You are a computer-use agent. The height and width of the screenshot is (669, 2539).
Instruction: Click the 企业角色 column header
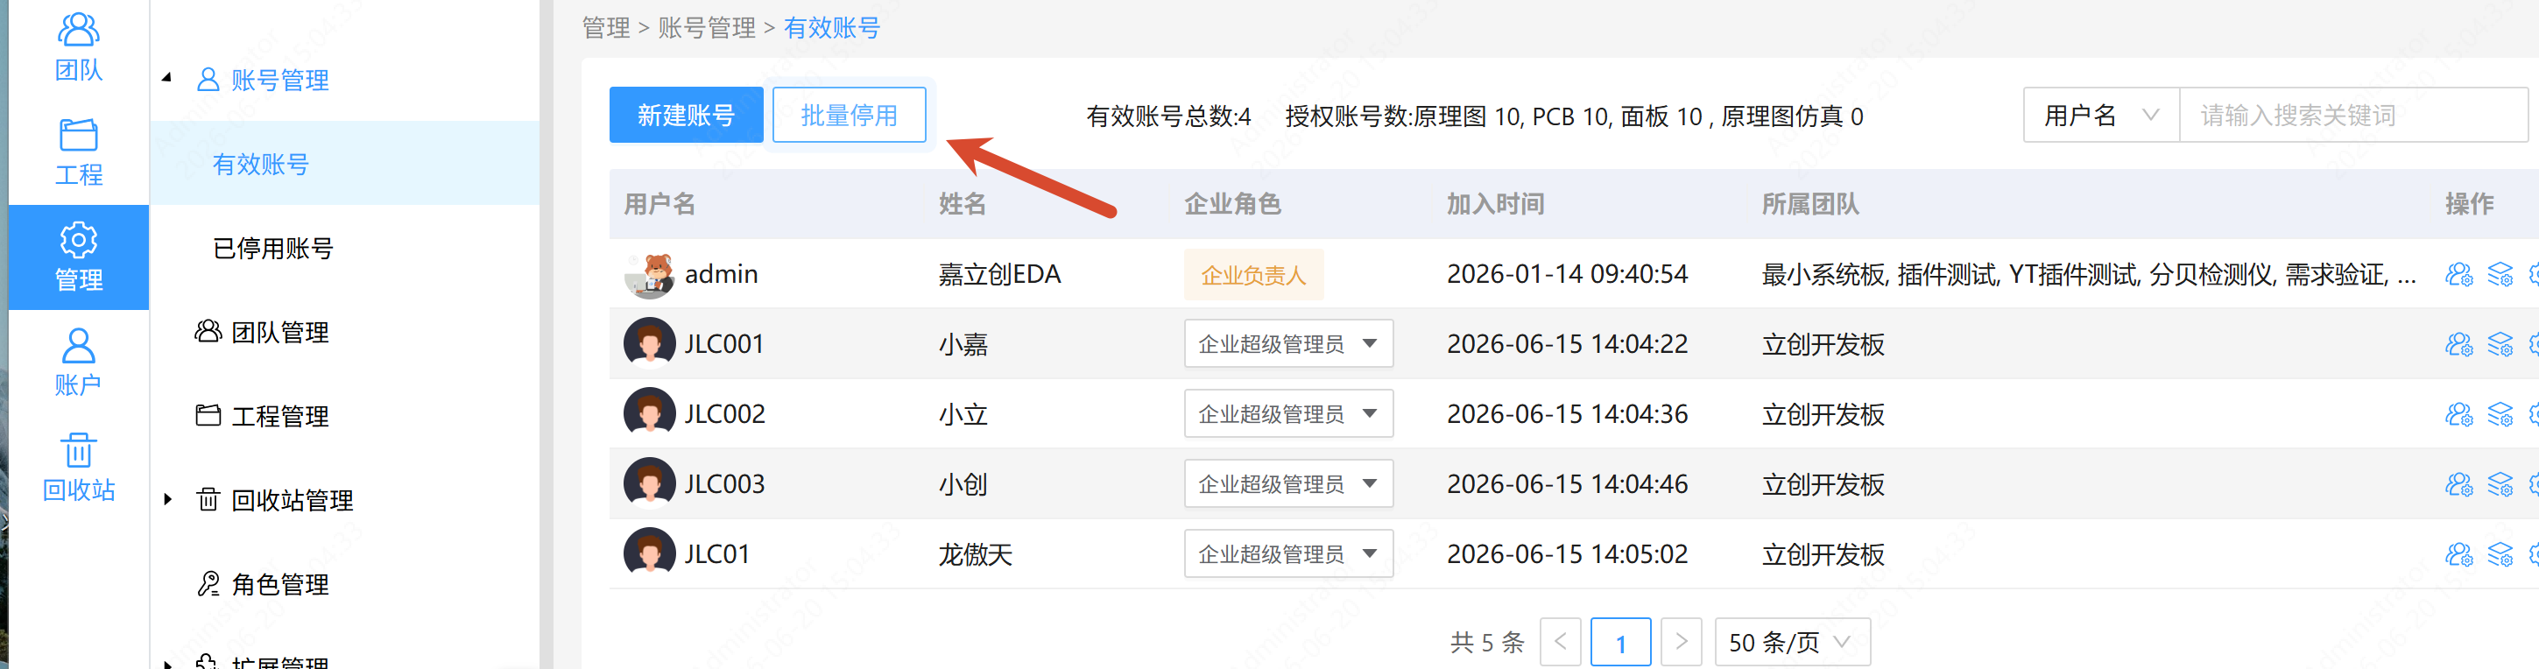(1232, 204)
